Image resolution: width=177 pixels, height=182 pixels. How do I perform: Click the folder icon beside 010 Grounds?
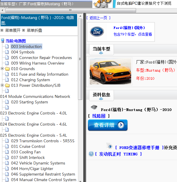click(7, 69)
